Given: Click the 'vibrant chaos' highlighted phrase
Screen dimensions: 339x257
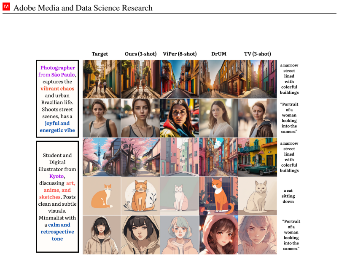Looking at the screenshot, I should [x=57, y=89].
